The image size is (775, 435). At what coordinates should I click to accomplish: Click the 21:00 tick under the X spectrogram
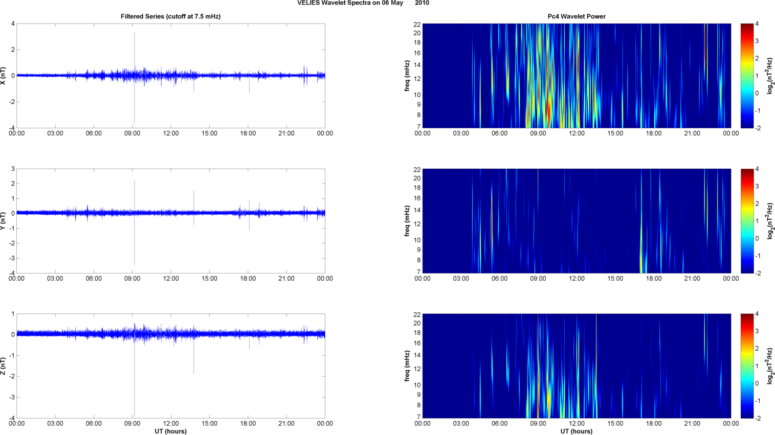[692, 133]
